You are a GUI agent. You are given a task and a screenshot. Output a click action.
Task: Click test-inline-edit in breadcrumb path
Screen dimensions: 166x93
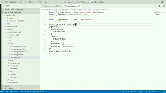(x=76, y=10)
